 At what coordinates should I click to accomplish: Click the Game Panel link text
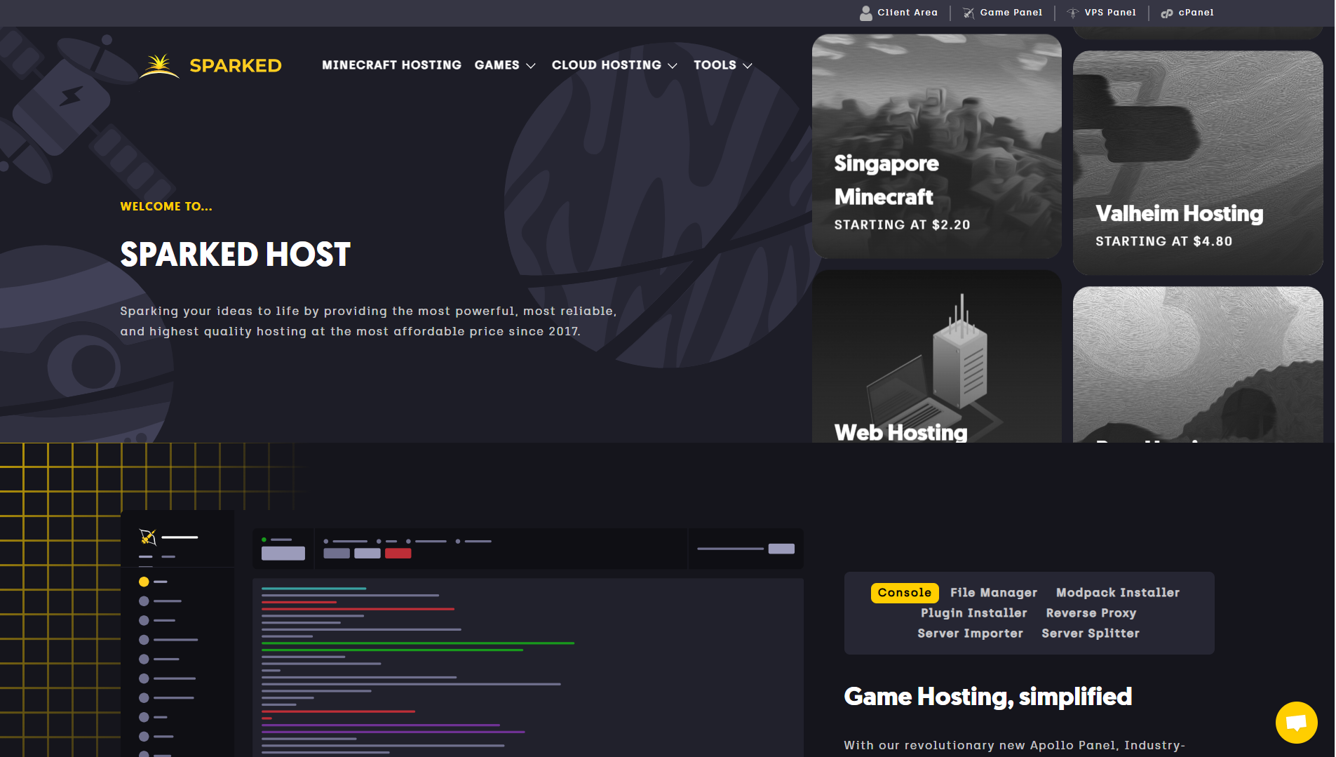pyautogui.click(x=1011, y=13)
